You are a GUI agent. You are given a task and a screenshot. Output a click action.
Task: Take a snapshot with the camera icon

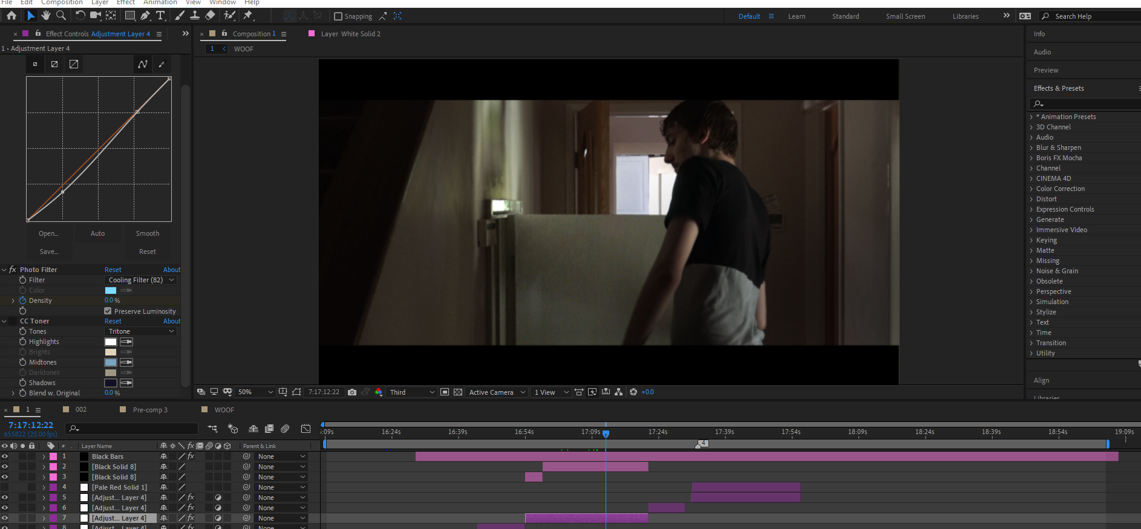[x=352, y=392]
